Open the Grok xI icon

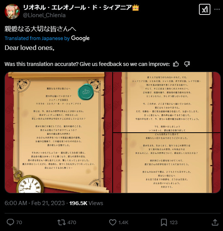[205, 10]
